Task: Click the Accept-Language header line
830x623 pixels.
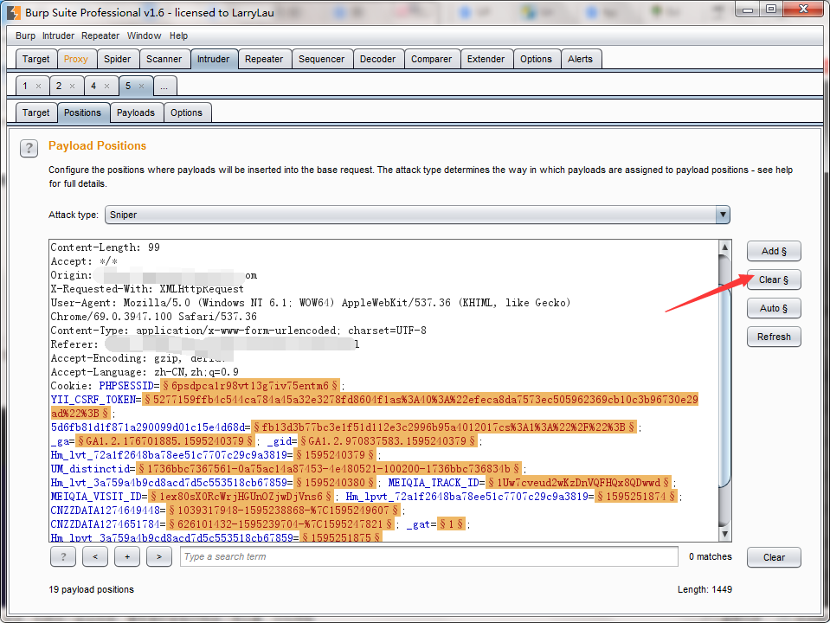Action: [145, 372]
